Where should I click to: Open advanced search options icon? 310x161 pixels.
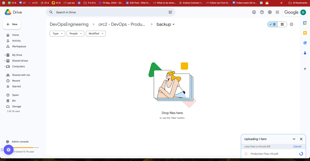click(170, 12)
